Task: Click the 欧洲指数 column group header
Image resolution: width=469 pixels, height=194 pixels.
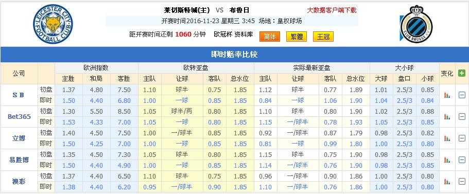Action: coord(96,68)
